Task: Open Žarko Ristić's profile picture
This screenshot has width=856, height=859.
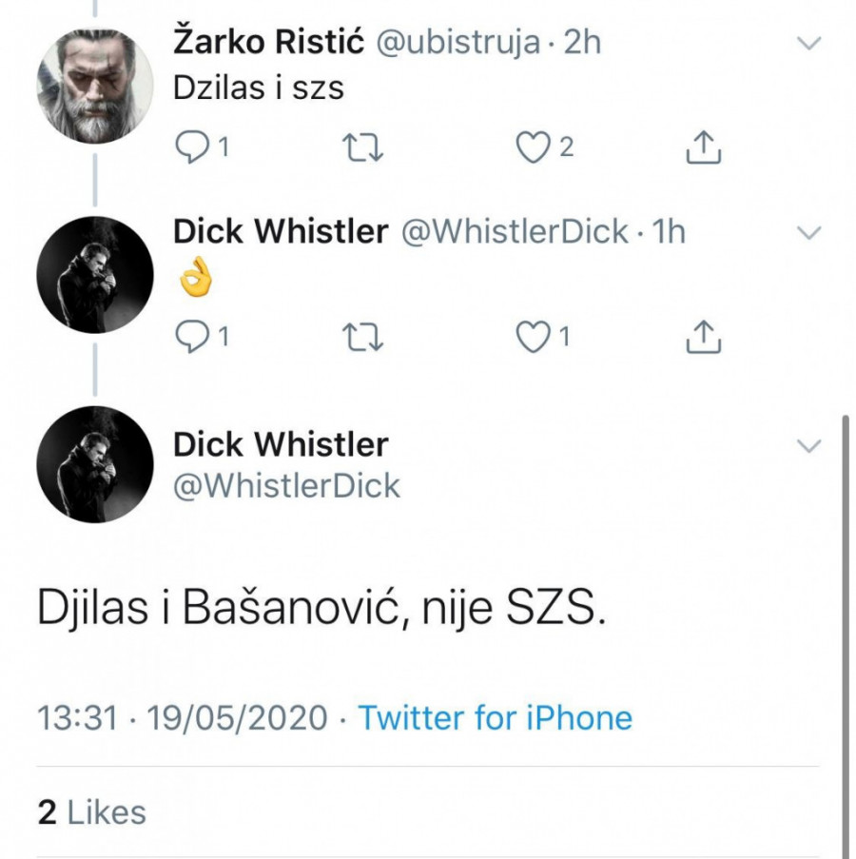Action: point(95,86)
